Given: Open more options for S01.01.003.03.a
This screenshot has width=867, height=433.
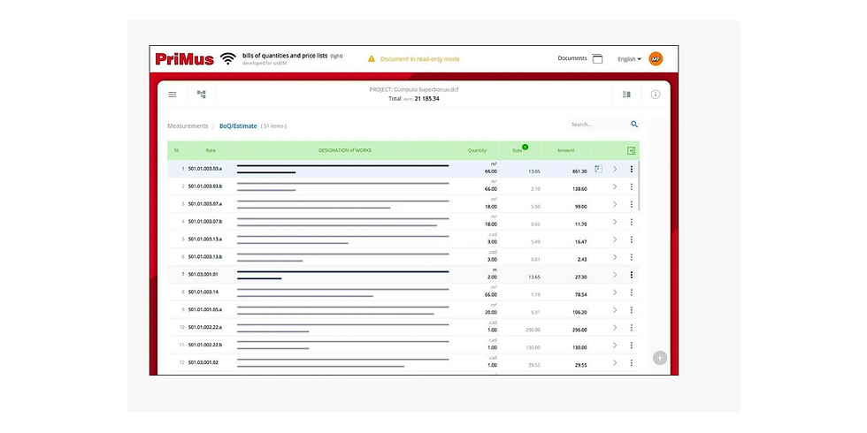Looking at the screenshot, I should tap(631, 169).
